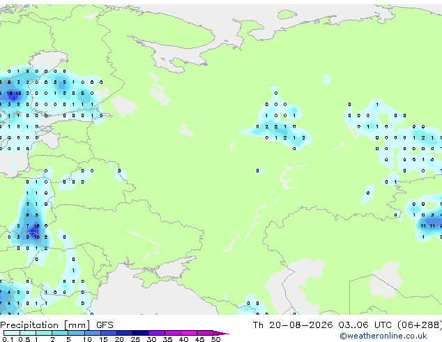
Task: Click the '(06+288)' forecast offset text
Action: pos(420,325)
